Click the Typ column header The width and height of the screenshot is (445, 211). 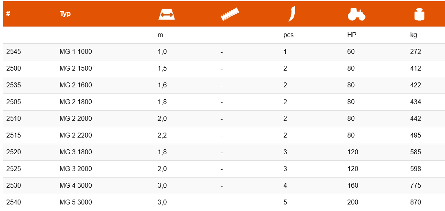point(65,14)
